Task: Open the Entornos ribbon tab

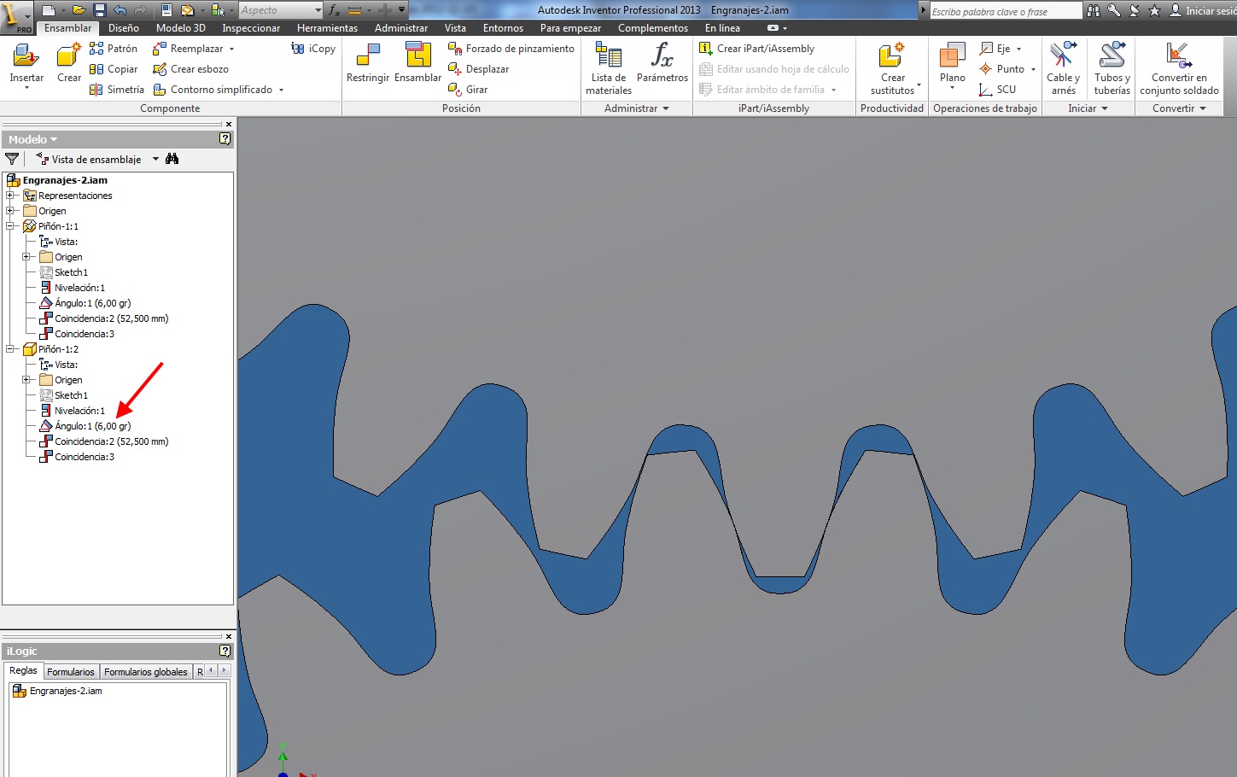Action: click(503, 28)
